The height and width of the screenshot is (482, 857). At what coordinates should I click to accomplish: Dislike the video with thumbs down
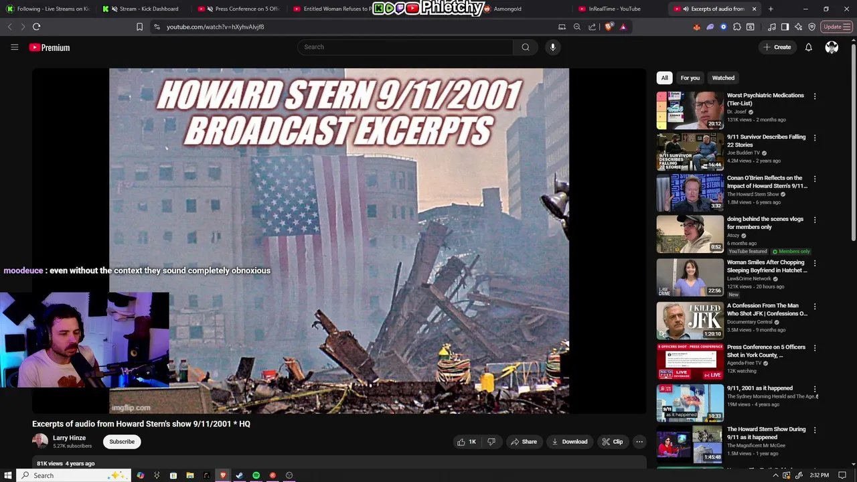pyautogui.click(x=491, y=442)
